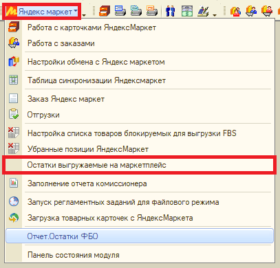The height and width of the screenshot is (268, 280).
Task: Select Работа с заказами menu item
Action: [140, 43]
